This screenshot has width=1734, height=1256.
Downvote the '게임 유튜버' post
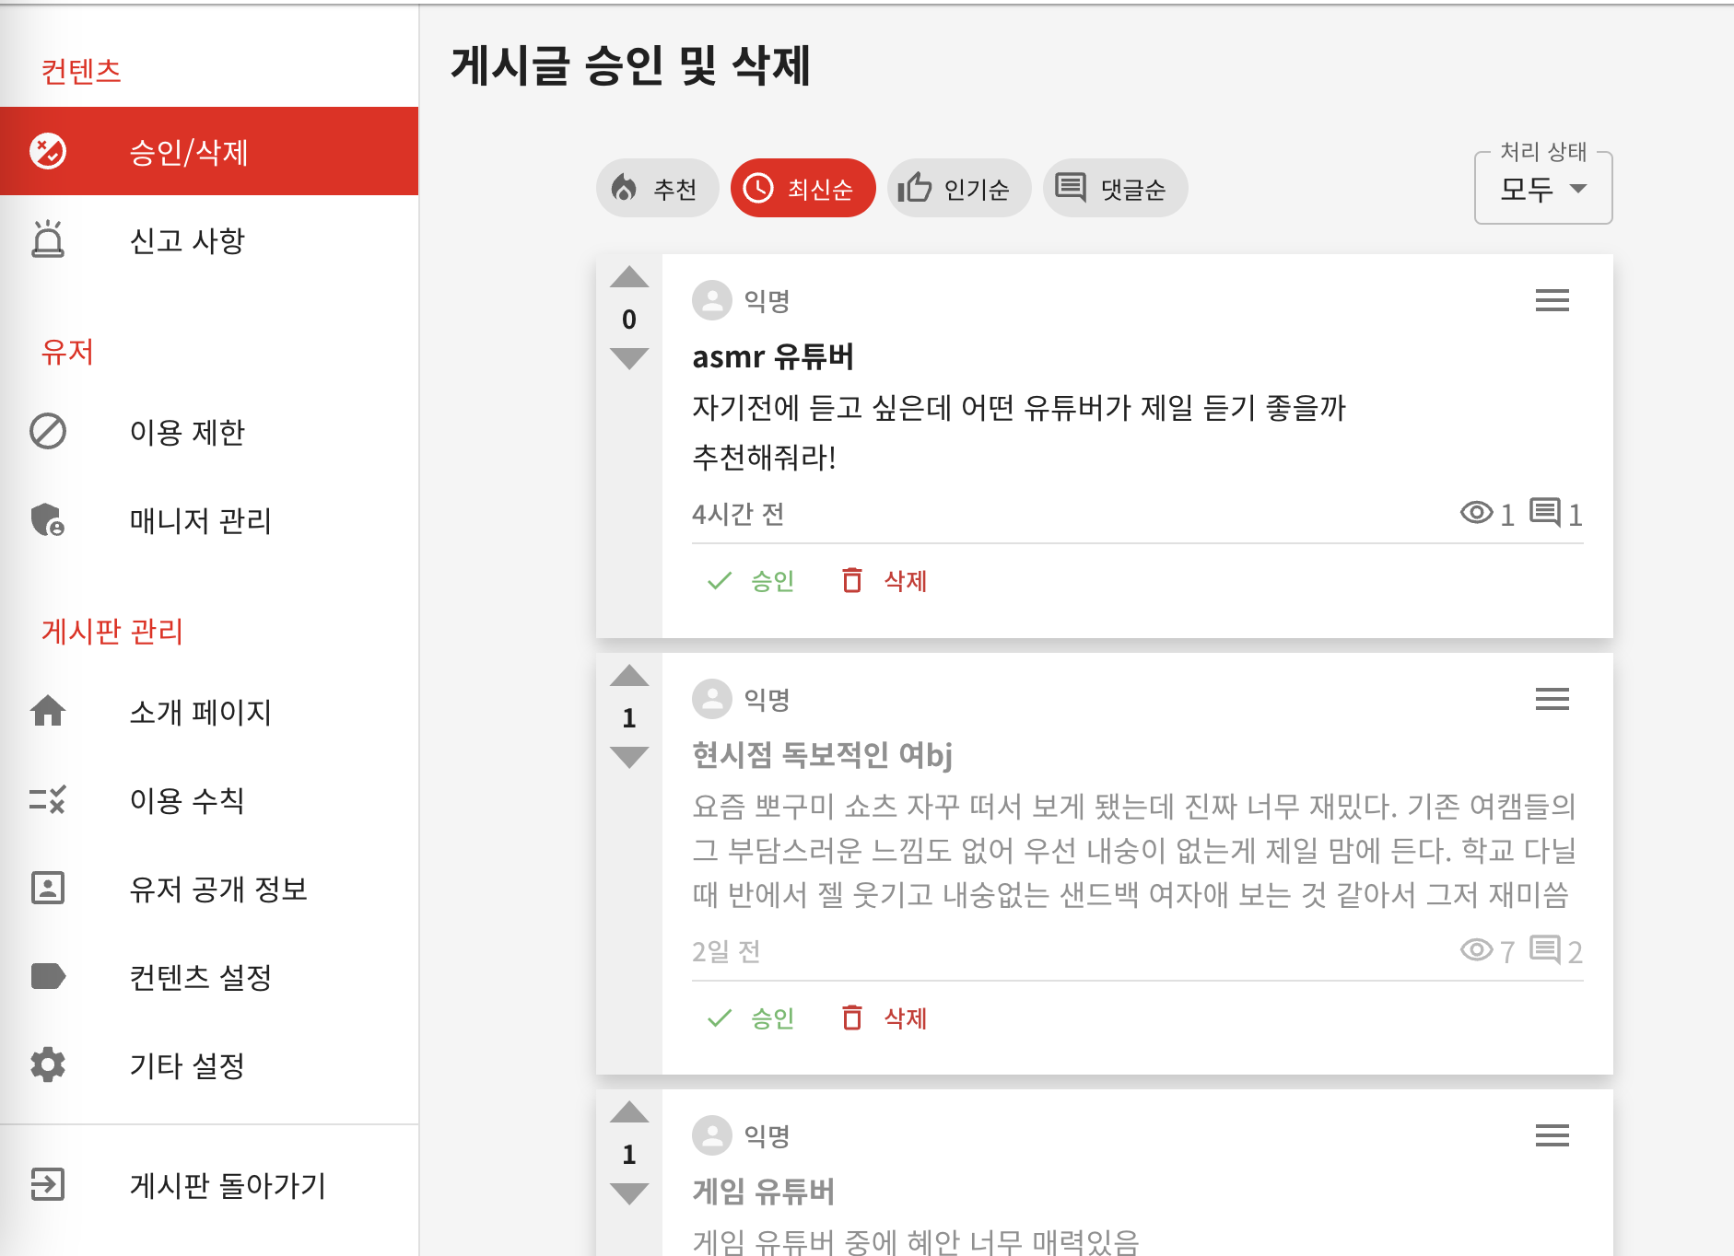(629, 1193)
